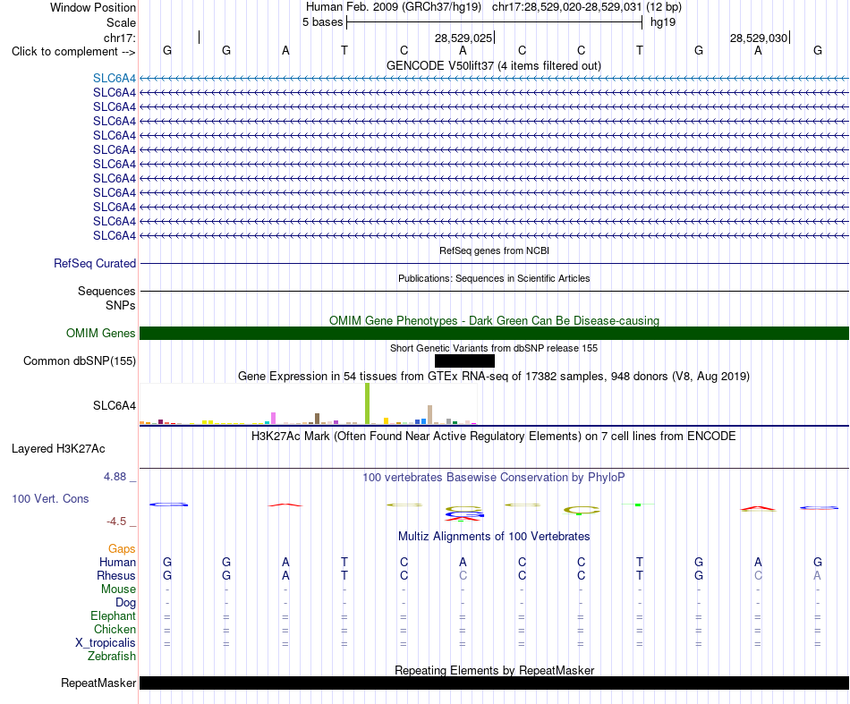This screenshot has width=850, height=704.
Task: Click the Mouse species row label
Action: 118,589
